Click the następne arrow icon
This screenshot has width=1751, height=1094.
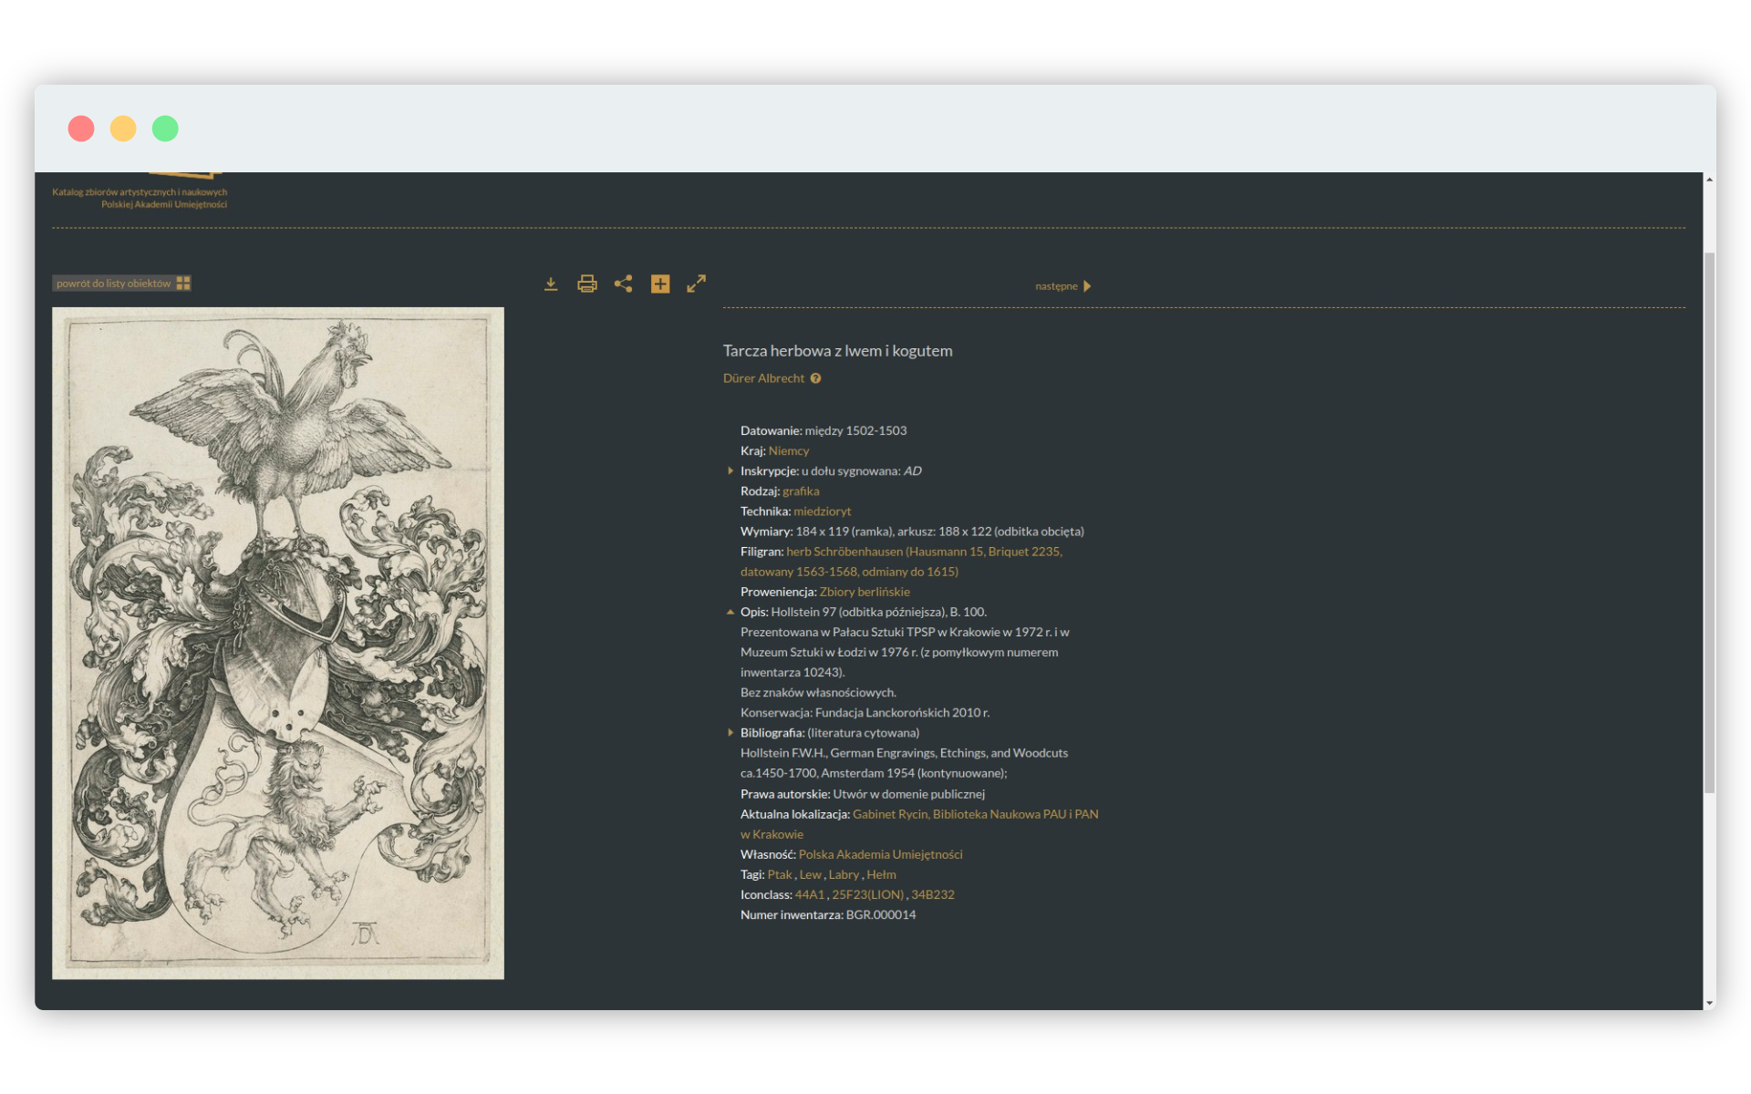pos(1087,286)
